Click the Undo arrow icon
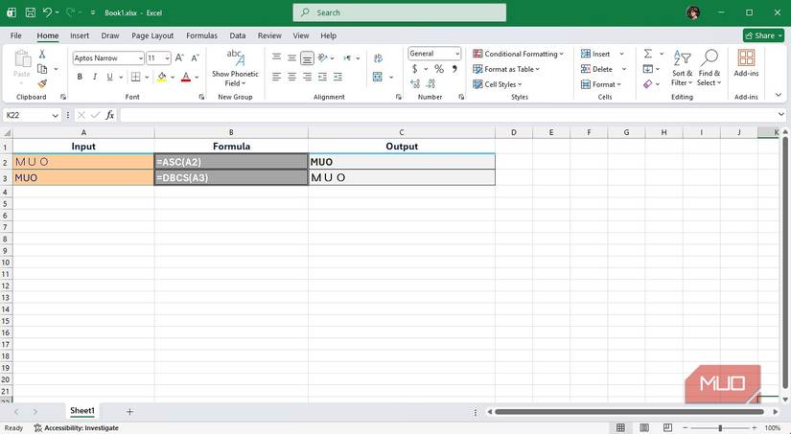This screenshot has width=791, height=434. tap(47, 12)
